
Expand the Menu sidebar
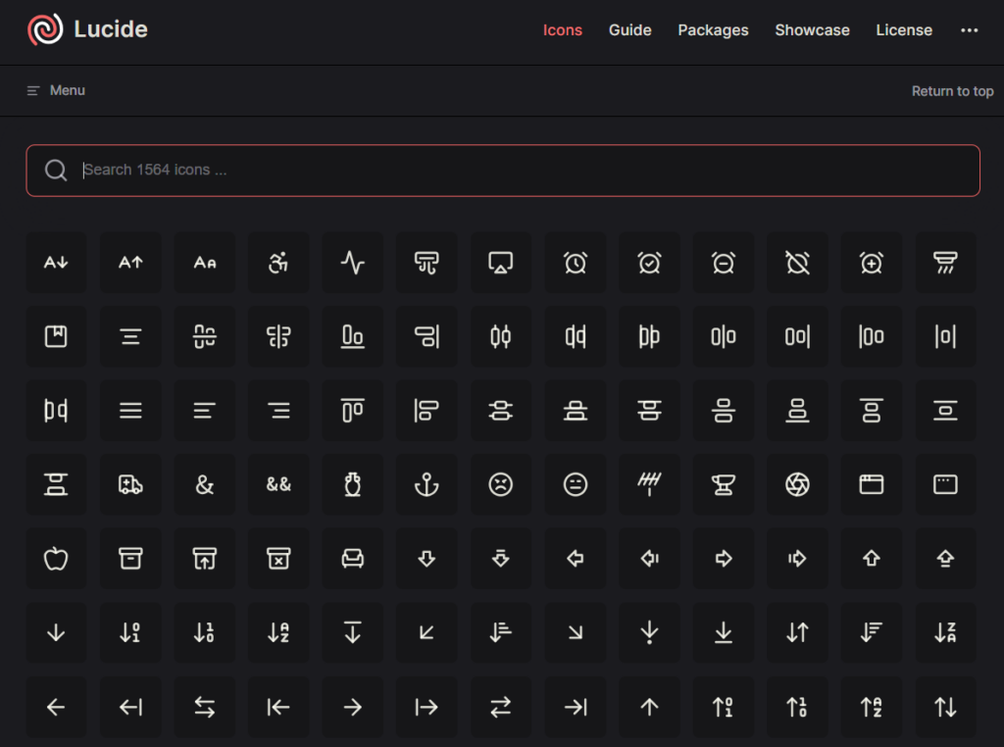click(x=55, y=90)
